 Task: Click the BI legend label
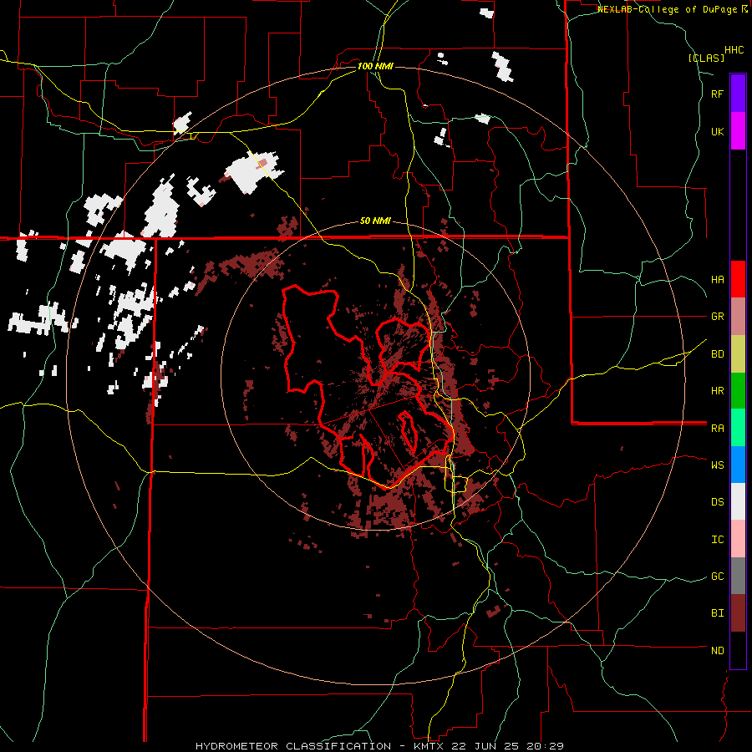(x=717, y=613)
